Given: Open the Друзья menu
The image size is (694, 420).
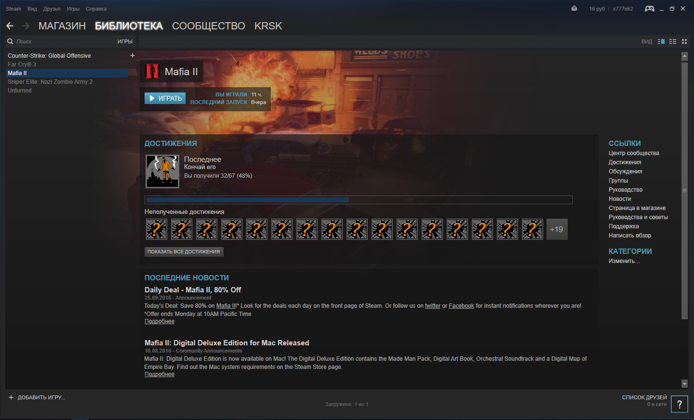Looking at the screenshot, I should 52,9.
